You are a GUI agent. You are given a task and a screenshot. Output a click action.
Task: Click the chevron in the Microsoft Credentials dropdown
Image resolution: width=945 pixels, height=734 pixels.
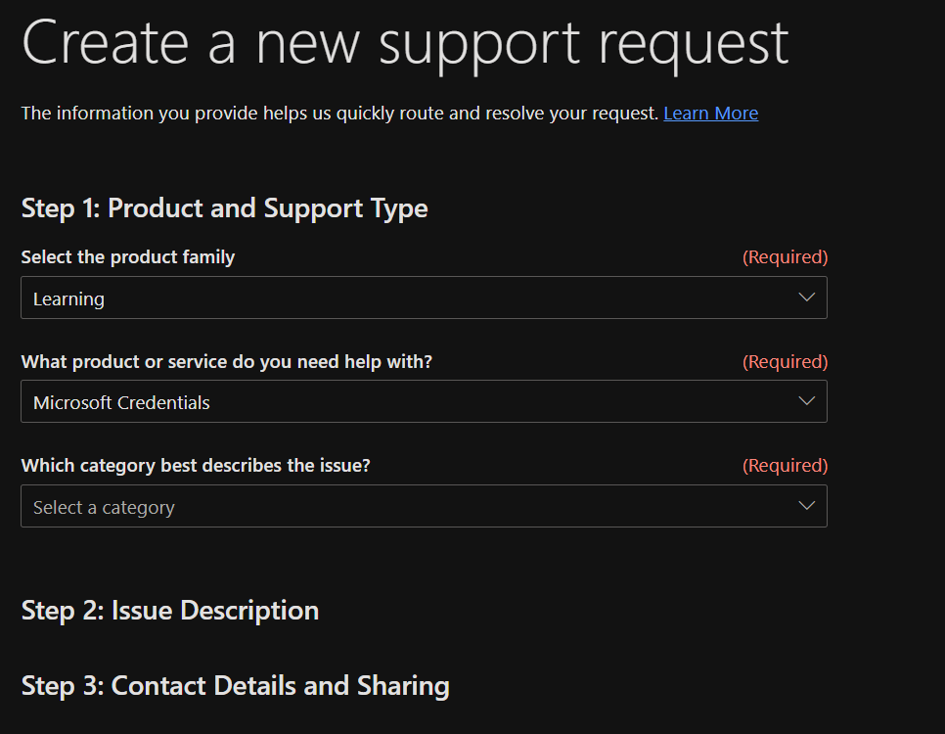tap(806, 401)
